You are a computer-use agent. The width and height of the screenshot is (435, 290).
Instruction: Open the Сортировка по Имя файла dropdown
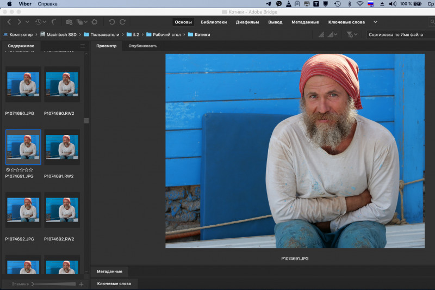coord(401,35)
